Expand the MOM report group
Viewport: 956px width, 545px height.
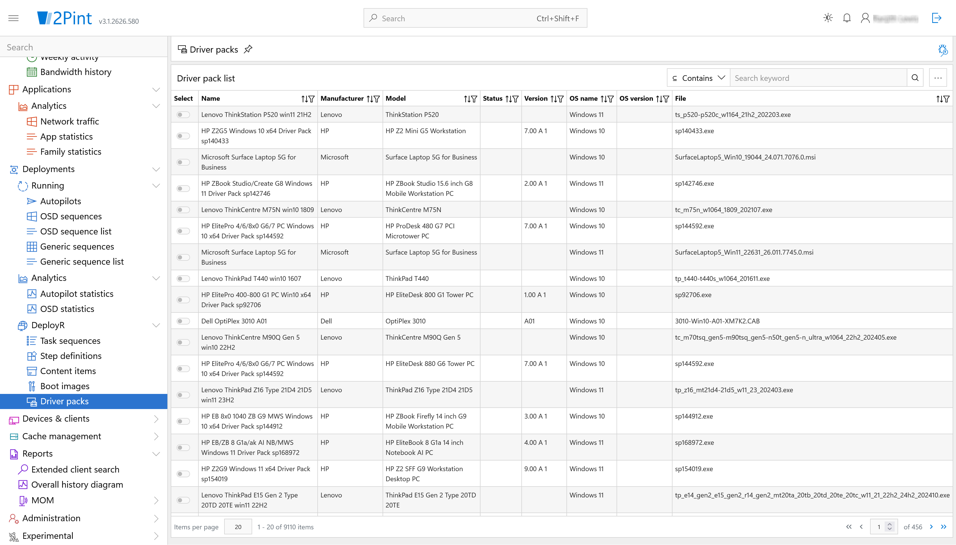pyautogui.click(x=156, y=501)
